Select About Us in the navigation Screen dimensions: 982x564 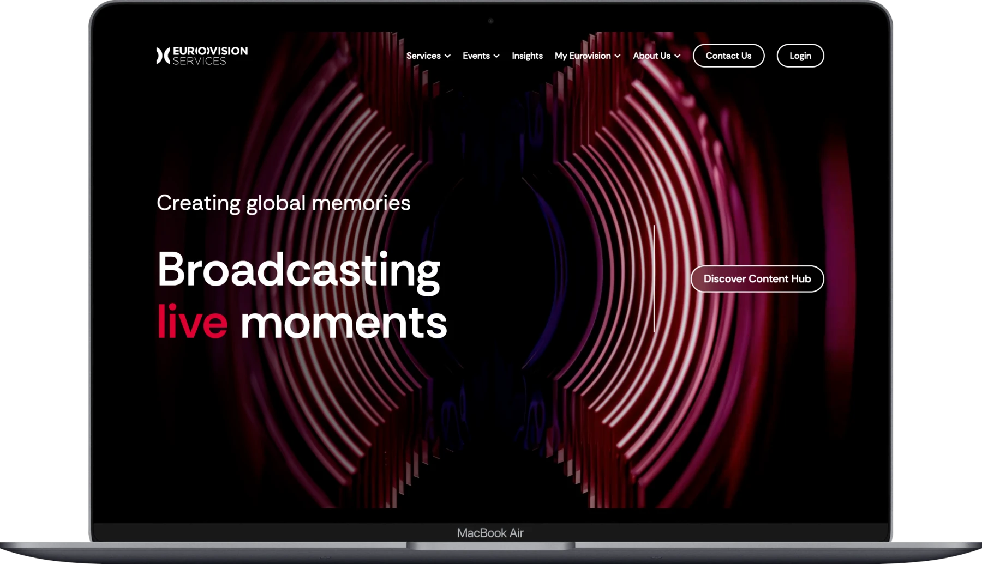652,56
